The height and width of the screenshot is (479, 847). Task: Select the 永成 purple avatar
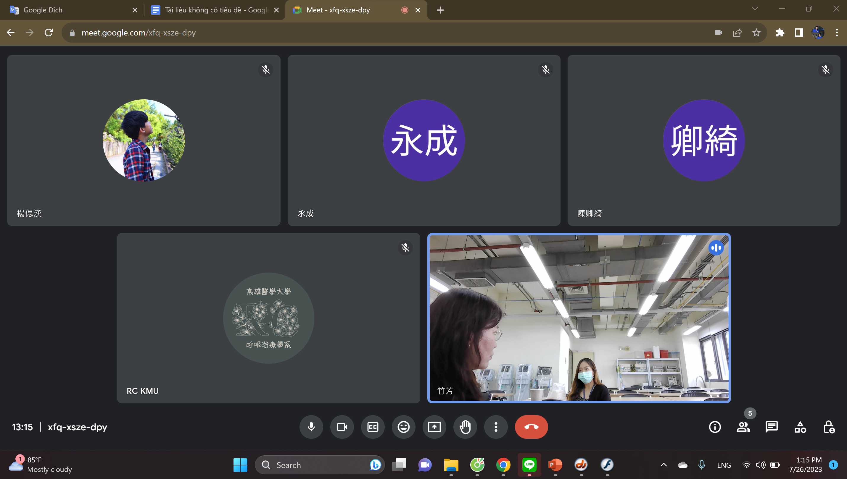point(424,140)
